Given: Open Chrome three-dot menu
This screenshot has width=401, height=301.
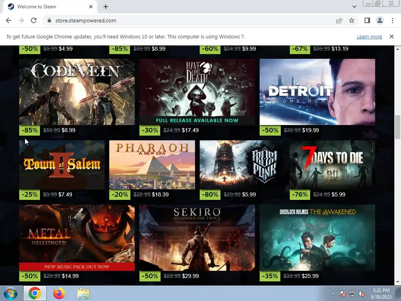Looking at the screenshot, I should [392, 20].
